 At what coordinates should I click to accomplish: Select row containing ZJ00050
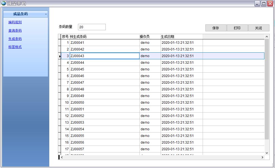tap(104, 103)
